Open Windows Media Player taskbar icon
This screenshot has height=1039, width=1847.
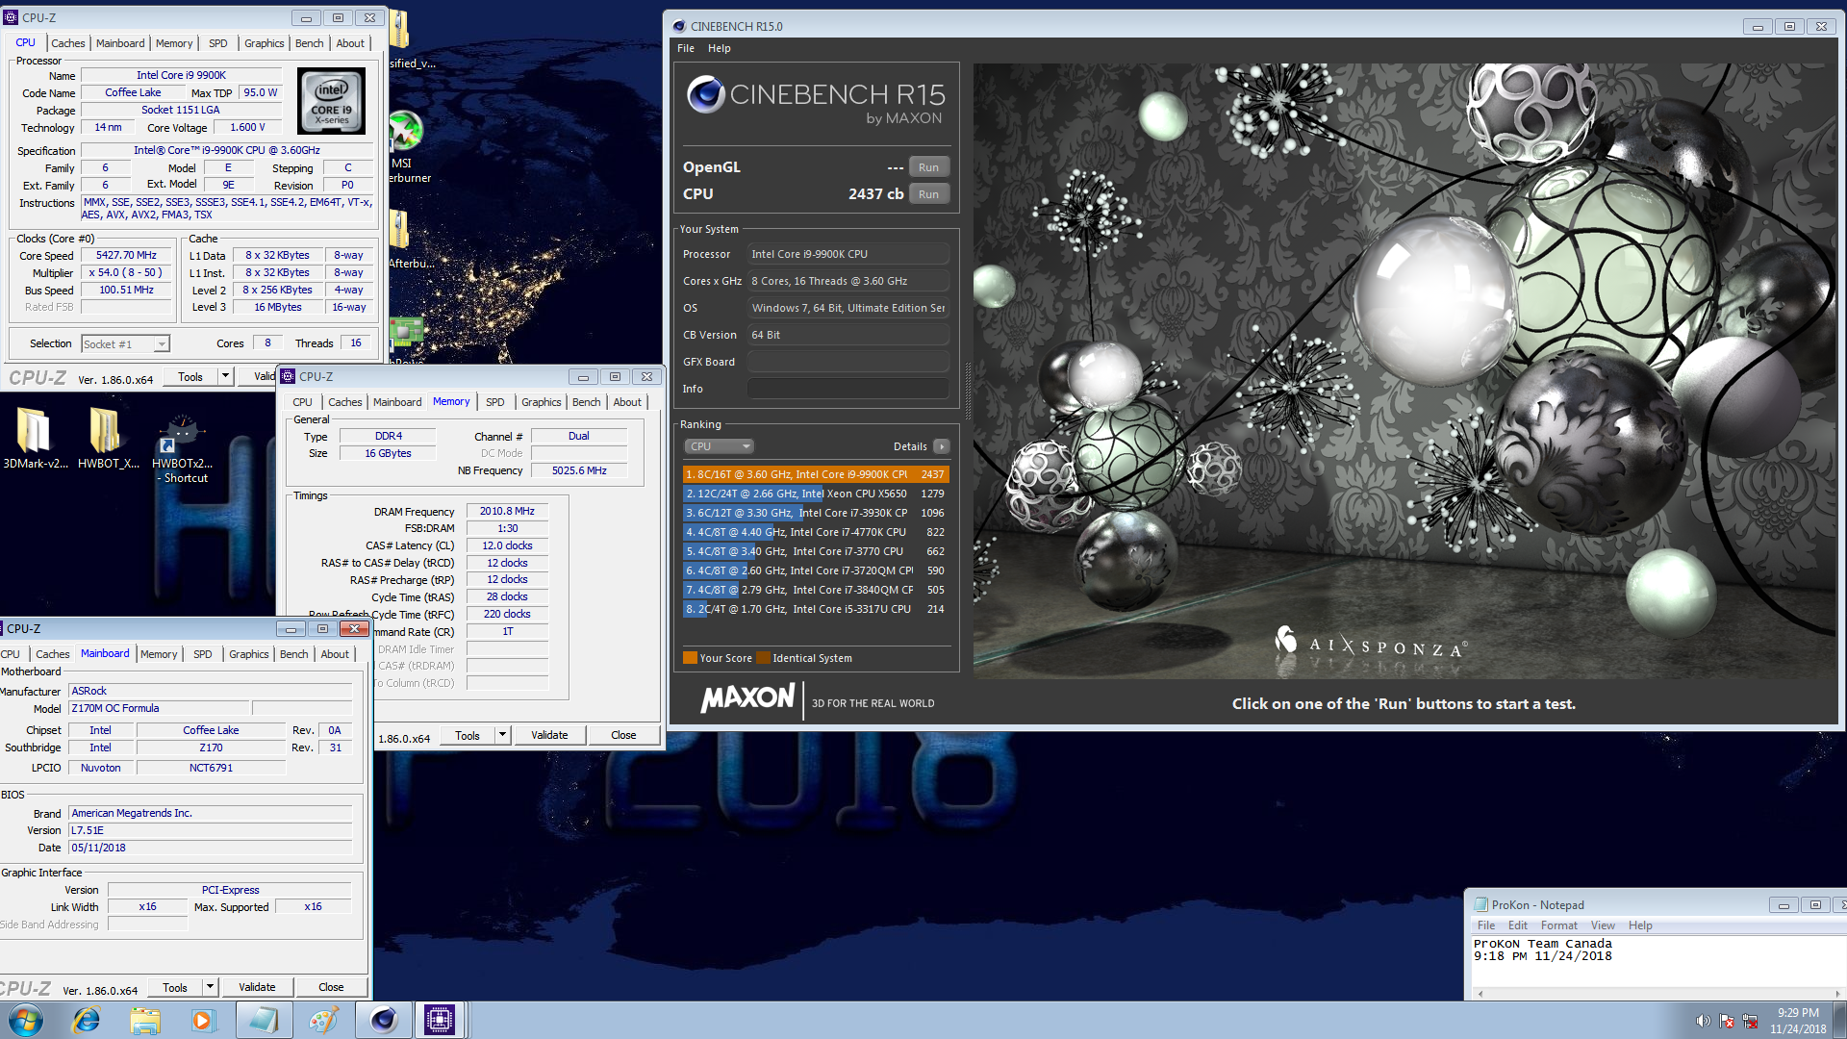click(x=203, y=1020)
